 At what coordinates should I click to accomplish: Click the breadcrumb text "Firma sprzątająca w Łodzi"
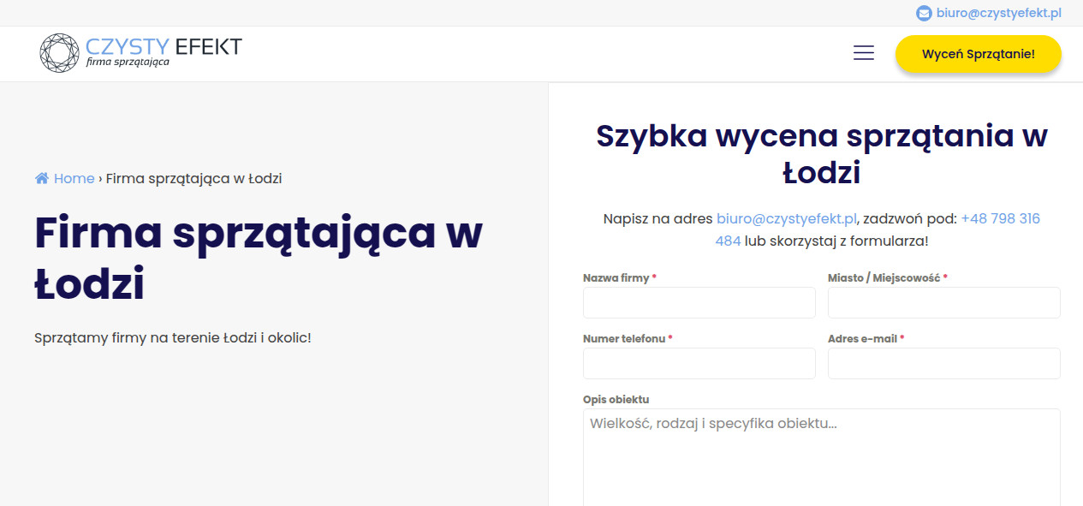pos(193,178)
